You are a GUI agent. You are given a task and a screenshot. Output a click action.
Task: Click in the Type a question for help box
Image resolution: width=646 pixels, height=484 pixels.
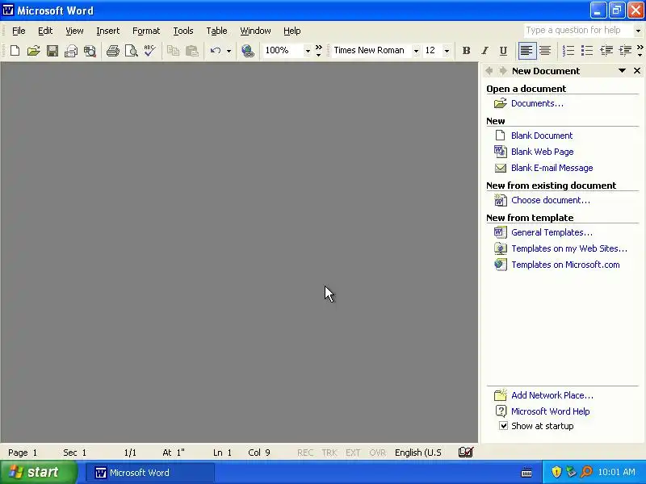point(577,31)
